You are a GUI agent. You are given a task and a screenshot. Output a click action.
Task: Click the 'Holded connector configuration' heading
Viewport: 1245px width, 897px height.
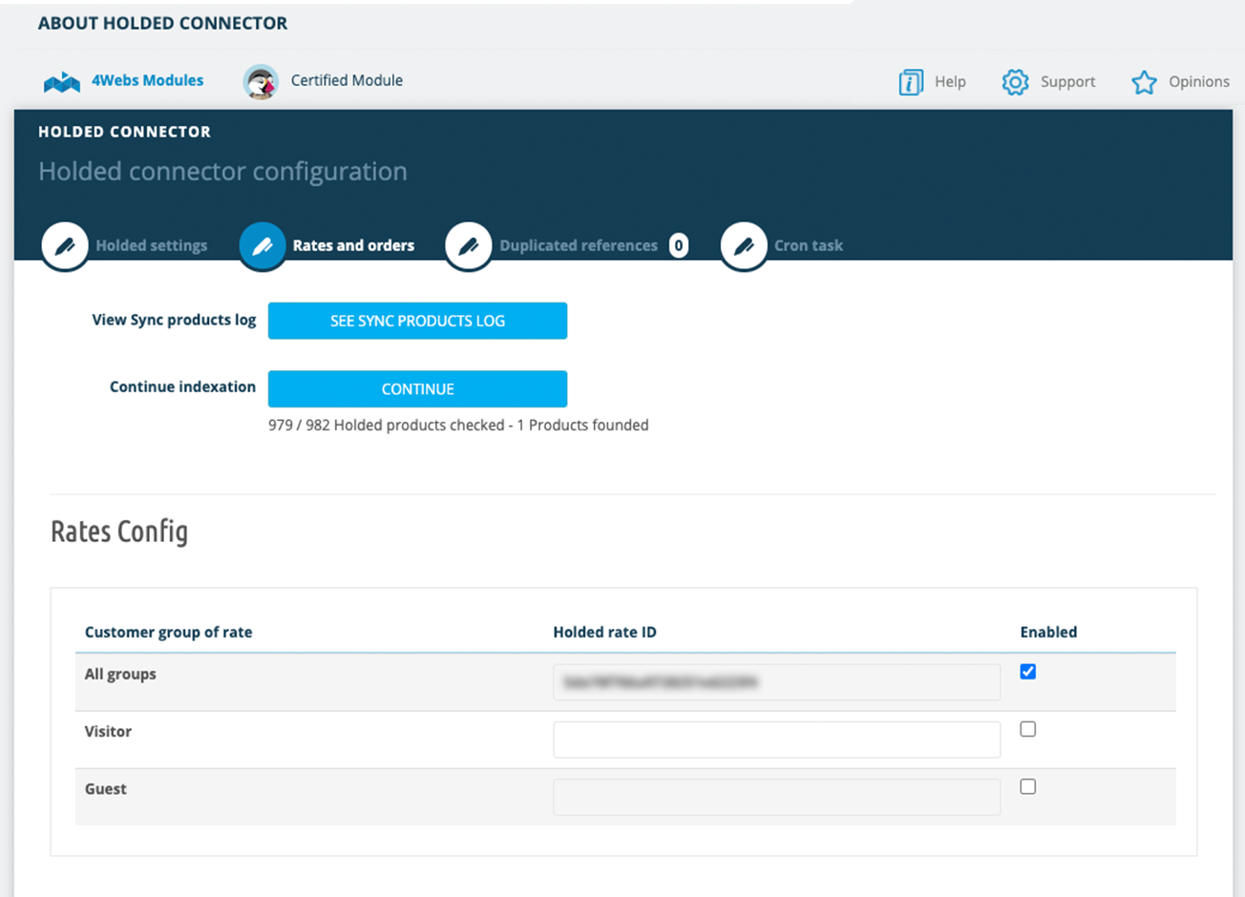[222, 172]
